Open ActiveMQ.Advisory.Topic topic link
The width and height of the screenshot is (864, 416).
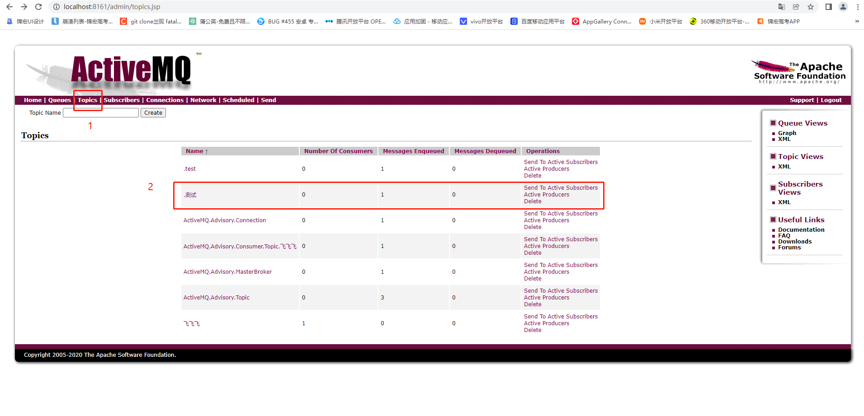pyautogui.click(x=216, y=298)
